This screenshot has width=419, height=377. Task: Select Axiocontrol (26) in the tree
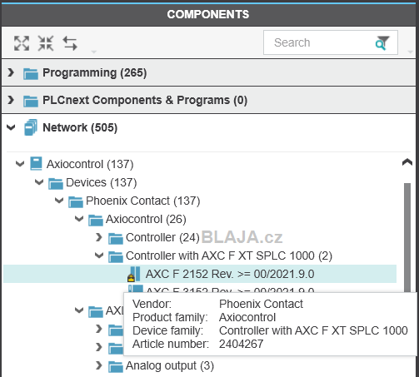click(146, 219)
